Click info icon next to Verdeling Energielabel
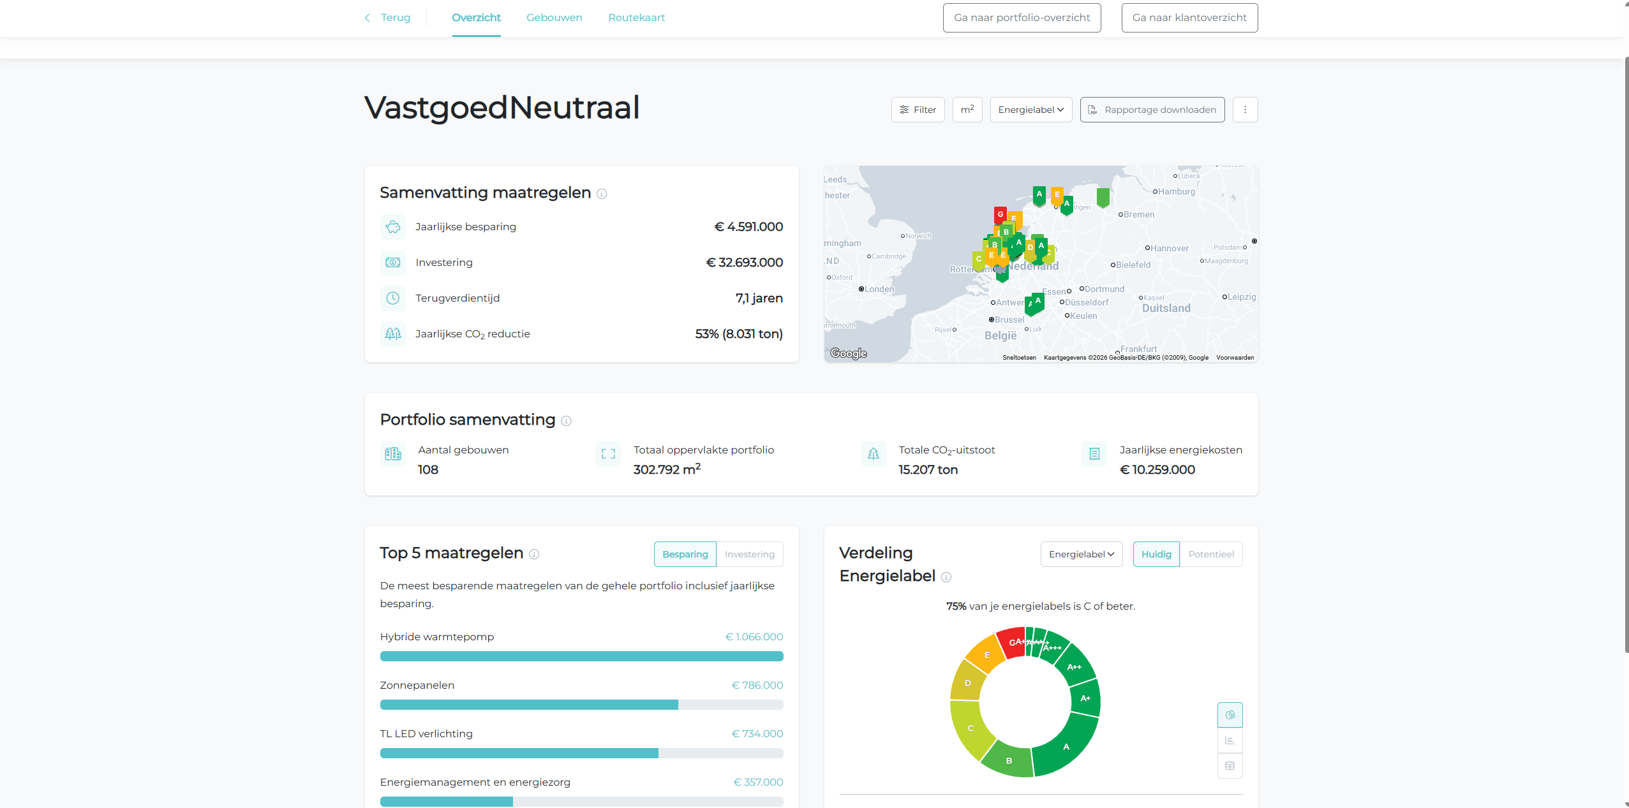The height and width of the screenshot is (808, 1629). pos(946,577)
